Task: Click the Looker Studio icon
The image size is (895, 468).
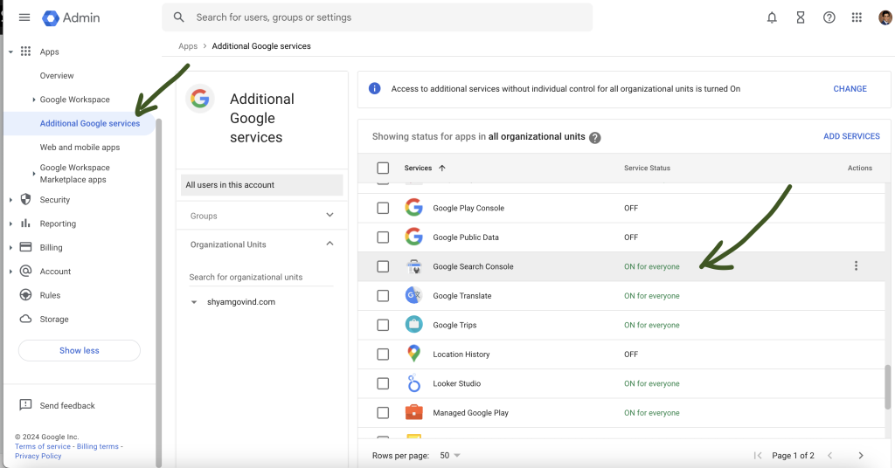Action: (413, 383)
